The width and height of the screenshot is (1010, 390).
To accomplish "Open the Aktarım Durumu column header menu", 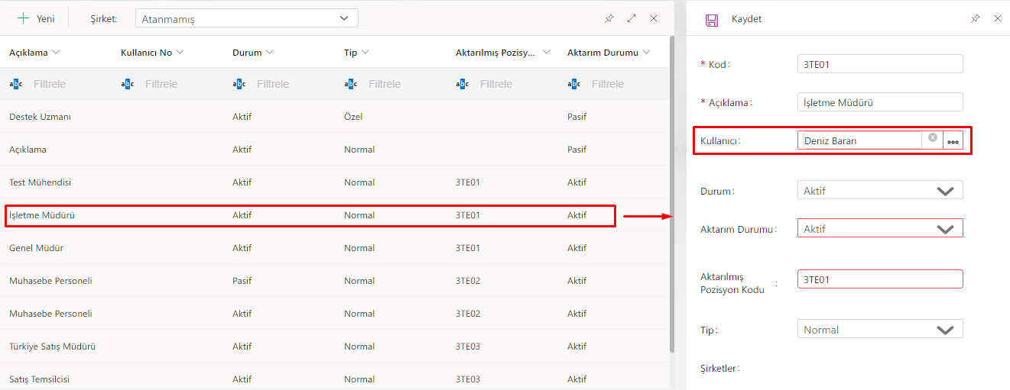I will pos(647,53).
